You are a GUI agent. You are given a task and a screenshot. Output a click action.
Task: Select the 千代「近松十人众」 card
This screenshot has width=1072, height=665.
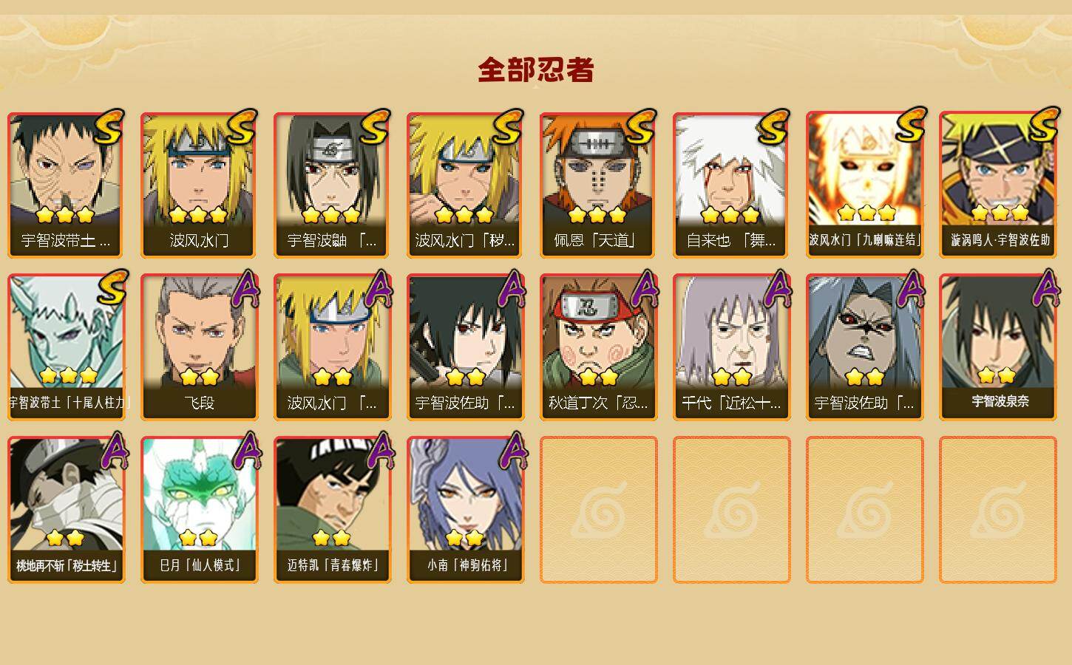(732, 347)
